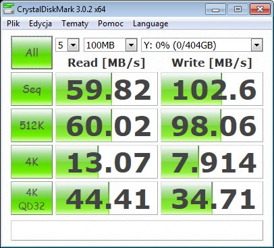Open the Edycja menu
The image size is (274, 248).
(x=40, y=24)
